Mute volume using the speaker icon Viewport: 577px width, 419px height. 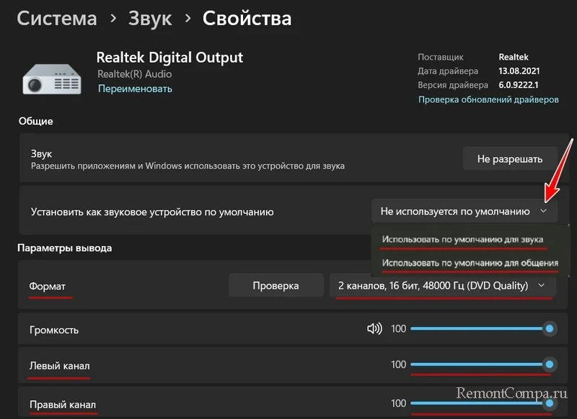tap(374, 329)
